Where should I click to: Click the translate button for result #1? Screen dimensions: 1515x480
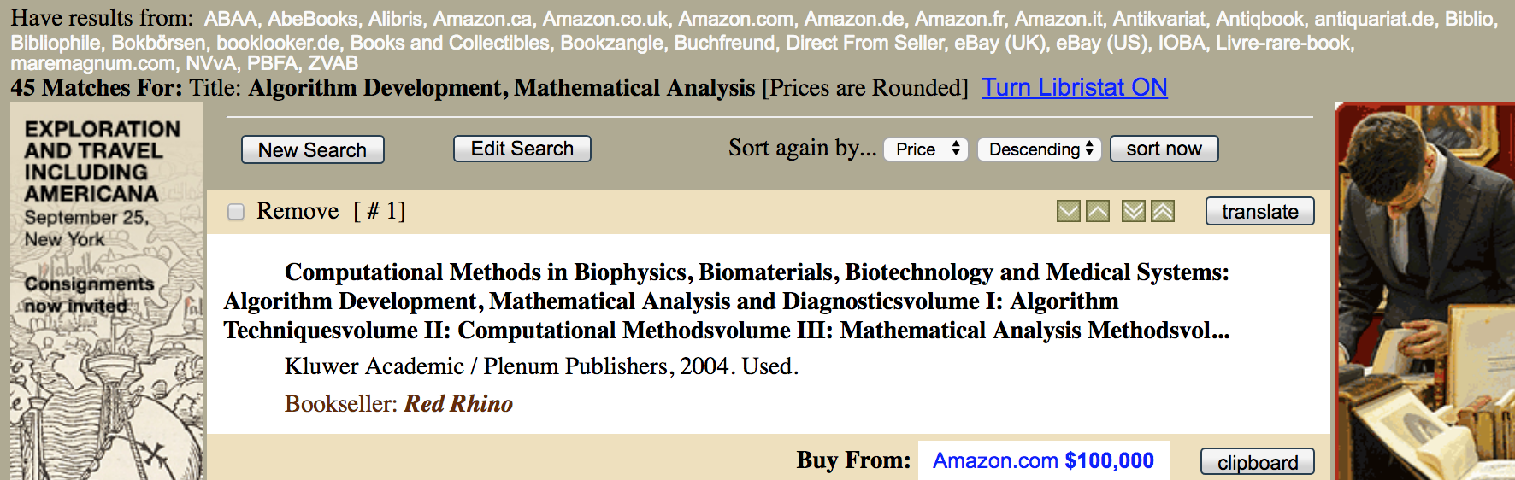coord(1259,211)
